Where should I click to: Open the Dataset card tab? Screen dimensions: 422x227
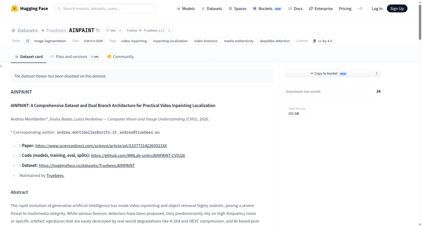coord(28,56)
